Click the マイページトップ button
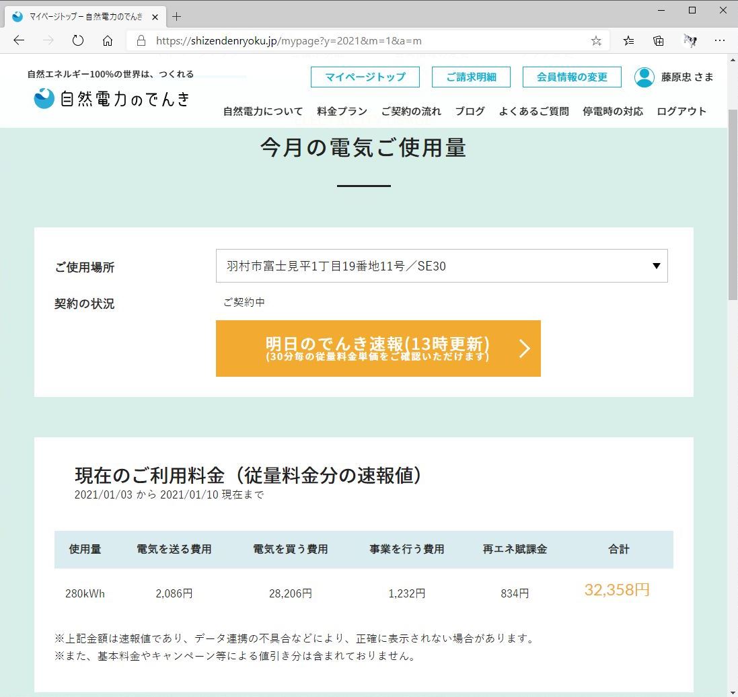 (x=365, y=77)
